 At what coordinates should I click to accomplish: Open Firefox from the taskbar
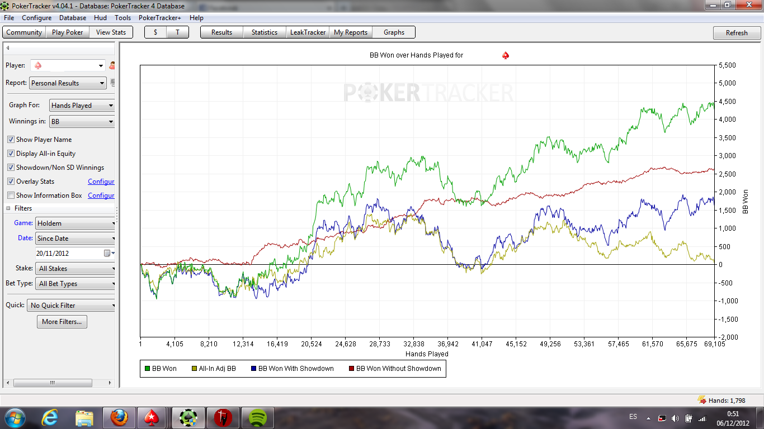(x=119, y=417)
